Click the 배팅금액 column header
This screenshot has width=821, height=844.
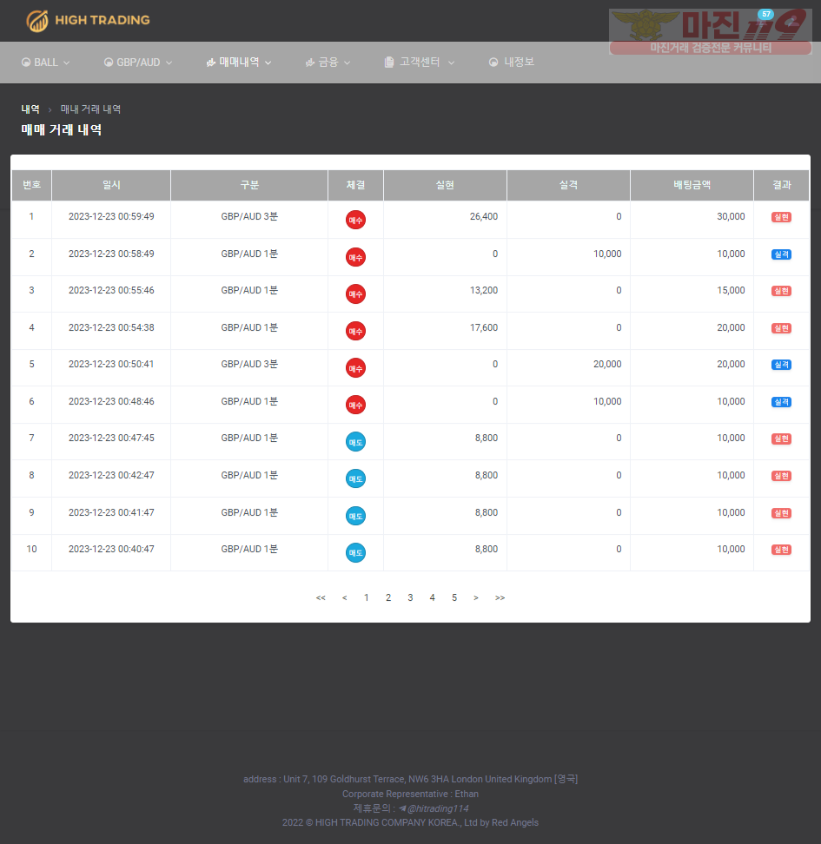[x=692, y=185]
